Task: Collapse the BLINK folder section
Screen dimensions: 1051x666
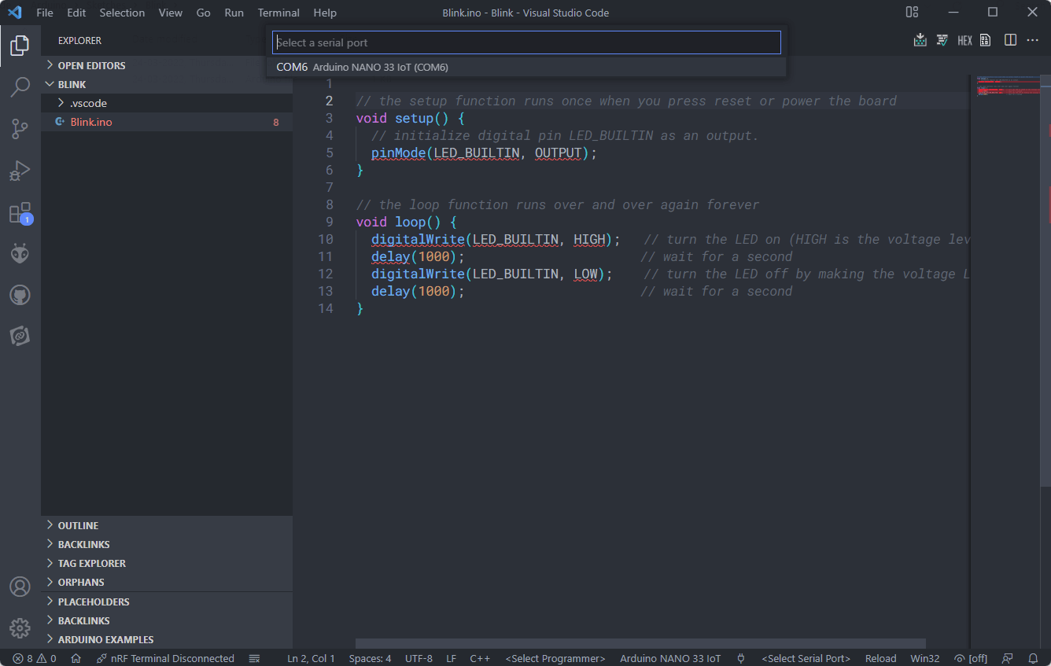Action: point(167,84)
